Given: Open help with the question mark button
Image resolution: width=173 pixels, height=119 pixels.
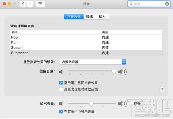Looking at the screenshot, I should tap(162, 89).
